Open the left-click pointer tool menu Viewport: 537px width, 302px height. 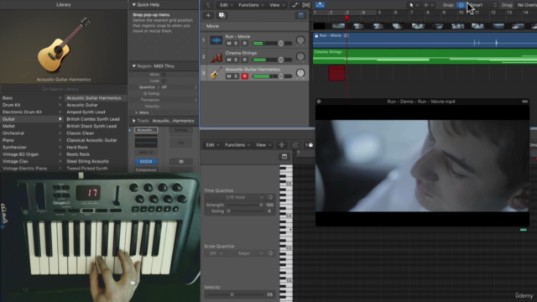tap(414, 5)
